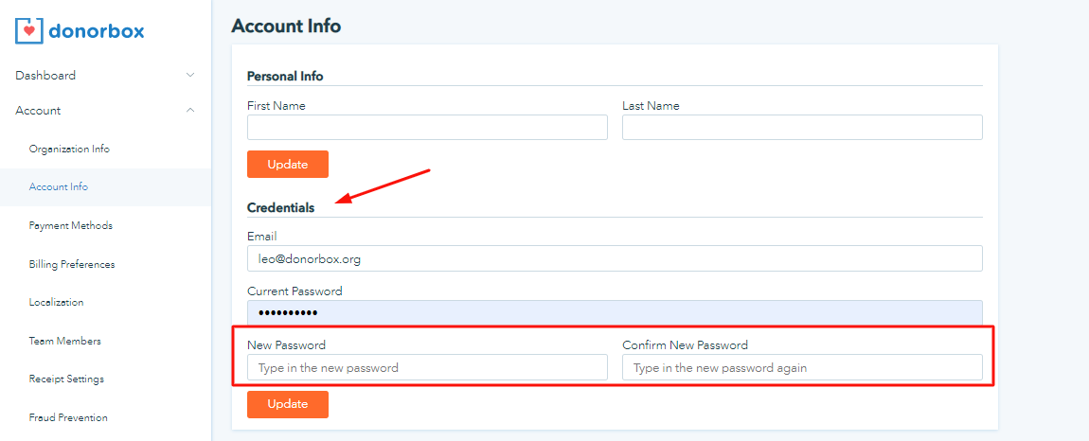Image resolution: width=1089 pixels, height=441 pixels.
Task: Open the Dashboard sidebar section
Action: 45,75
